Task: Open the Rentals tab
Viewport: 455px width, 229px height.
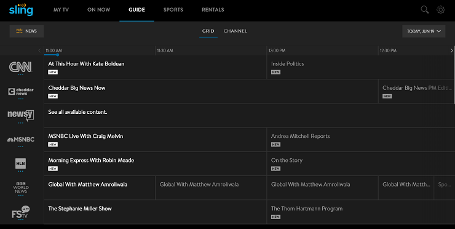Action: (x=213, y=10)
